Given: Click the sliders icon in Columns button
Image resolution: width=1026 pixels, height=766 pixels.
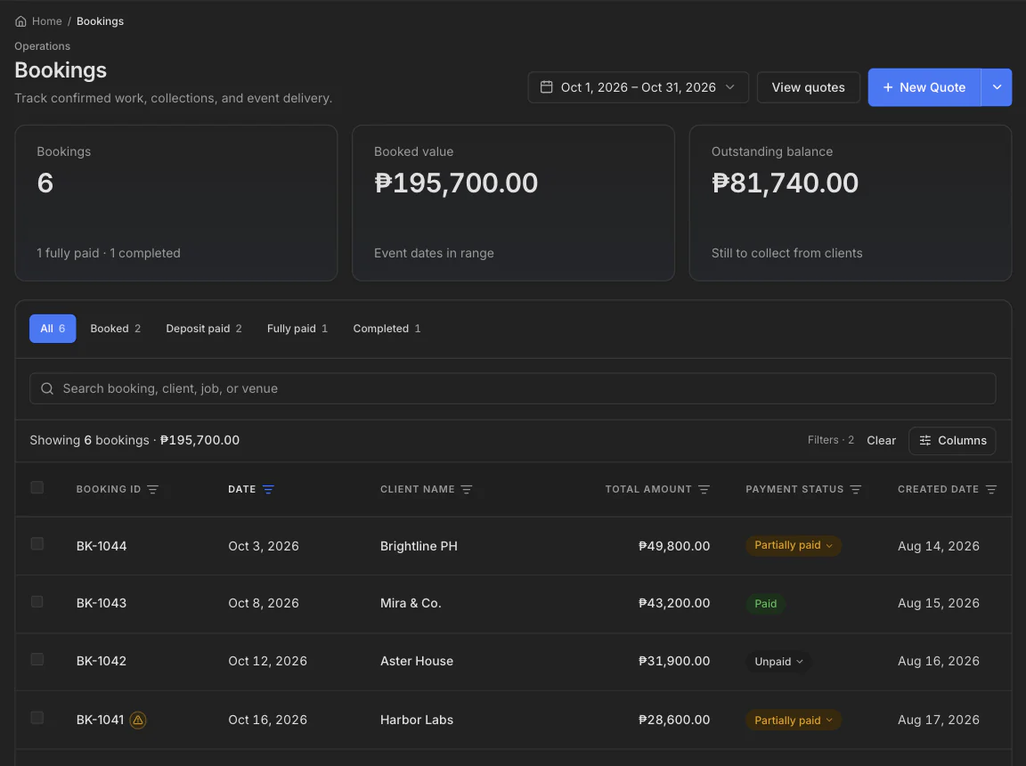Looking at the screenshot, I should (925, 440).
